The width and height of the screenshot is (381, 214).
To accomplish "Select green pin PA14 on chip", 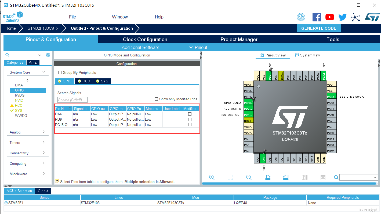I will (324, 75).
